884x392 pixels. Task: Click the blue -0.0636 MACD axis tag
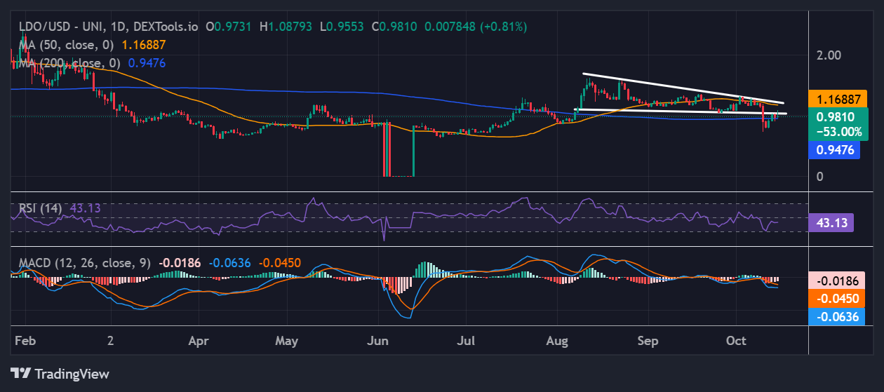835,316
